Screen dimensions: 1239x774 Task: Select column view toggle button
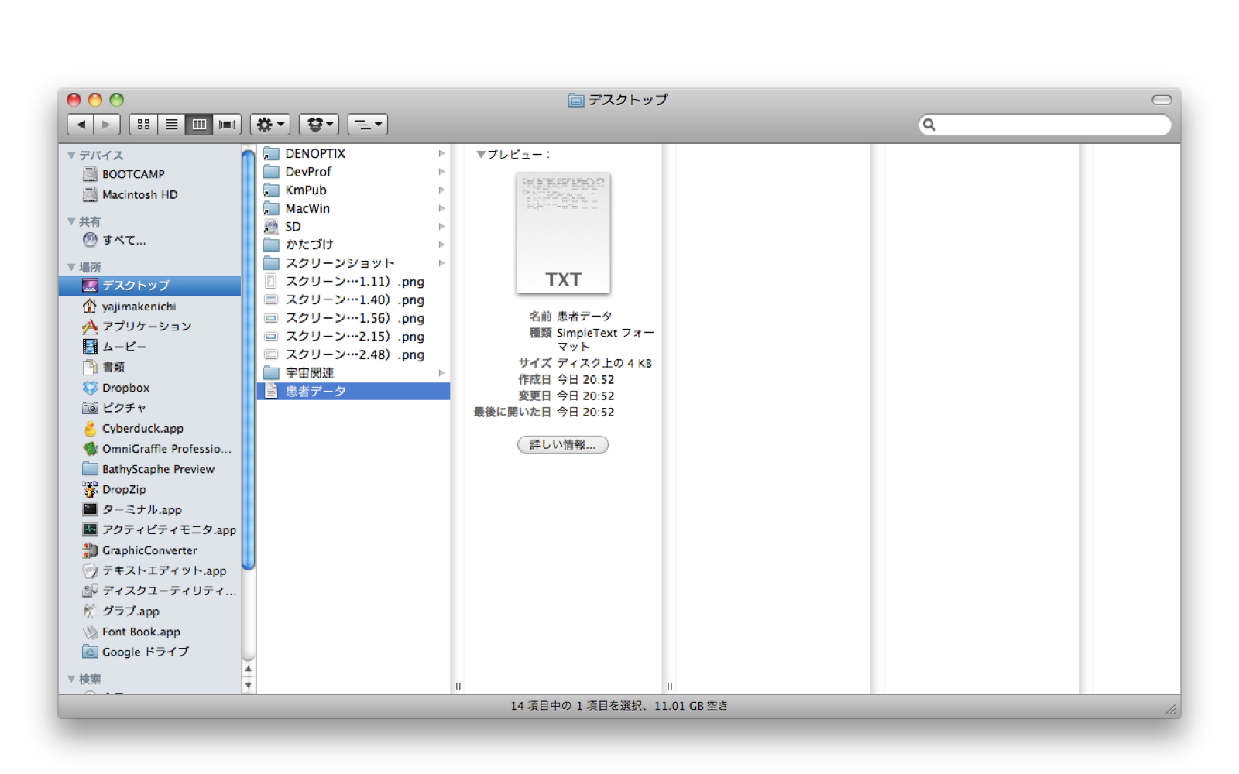[x=199, y=125]
